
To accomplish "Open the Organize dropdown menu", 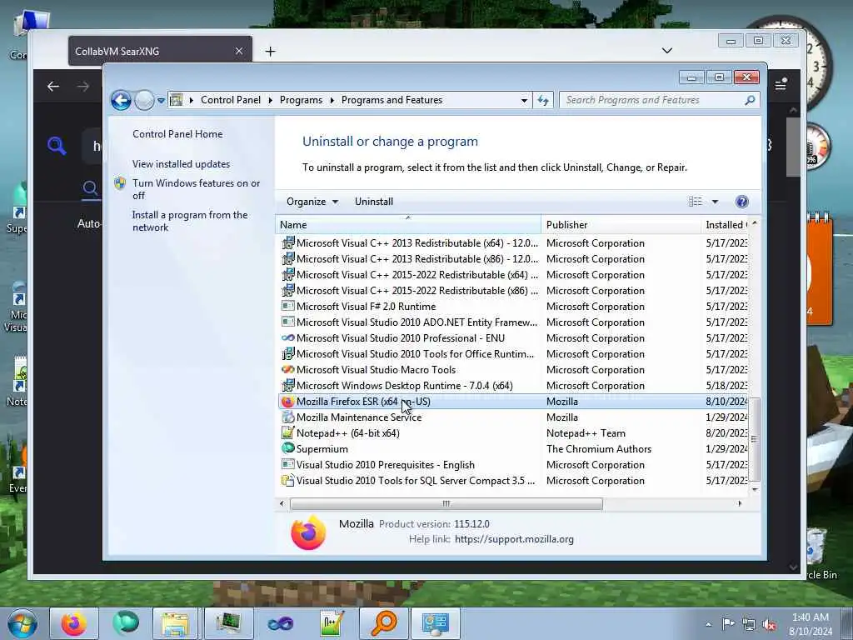I will point(312,202).
